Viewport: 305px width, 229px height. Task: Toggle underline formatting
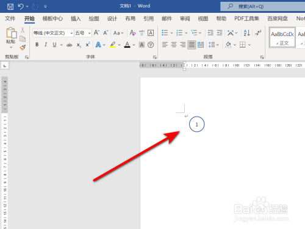pyautogui.click(x=54, y=45)
